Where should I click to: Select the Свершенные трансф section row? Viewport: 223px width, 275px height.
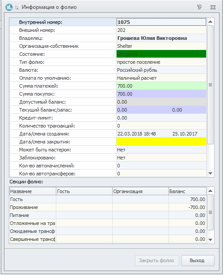click(108, 239)
